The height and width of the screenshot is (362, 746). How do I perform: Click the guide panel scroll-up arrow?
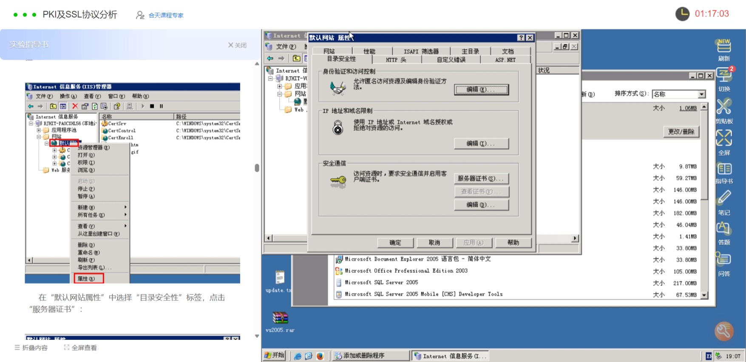coord(257,64)
